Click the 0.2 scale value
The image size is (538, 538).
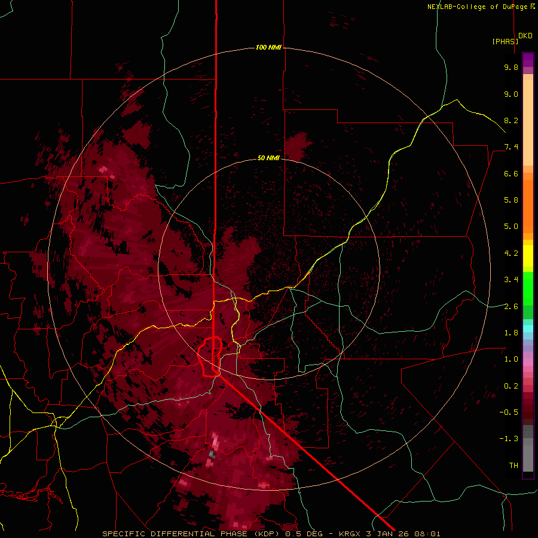[x=511, y=386]
